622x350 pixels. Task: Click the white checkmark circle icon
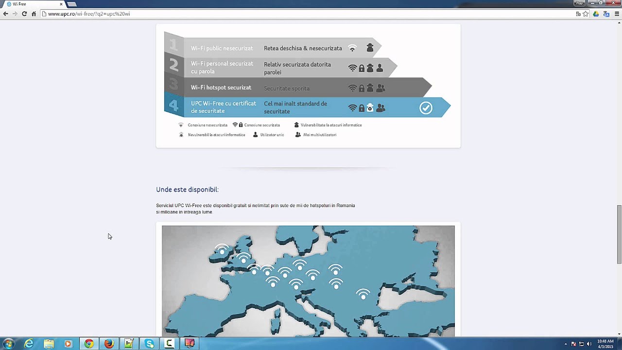point(426,107)
